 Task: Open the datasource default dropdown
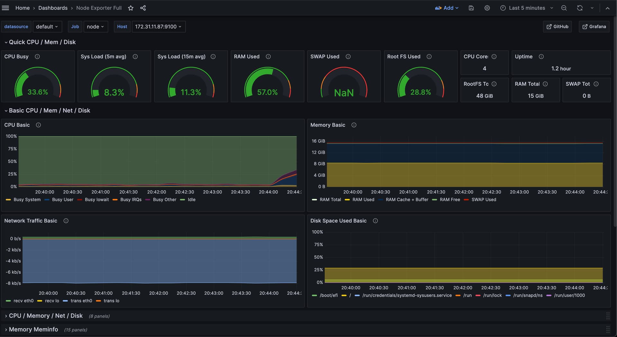point(47,27)
